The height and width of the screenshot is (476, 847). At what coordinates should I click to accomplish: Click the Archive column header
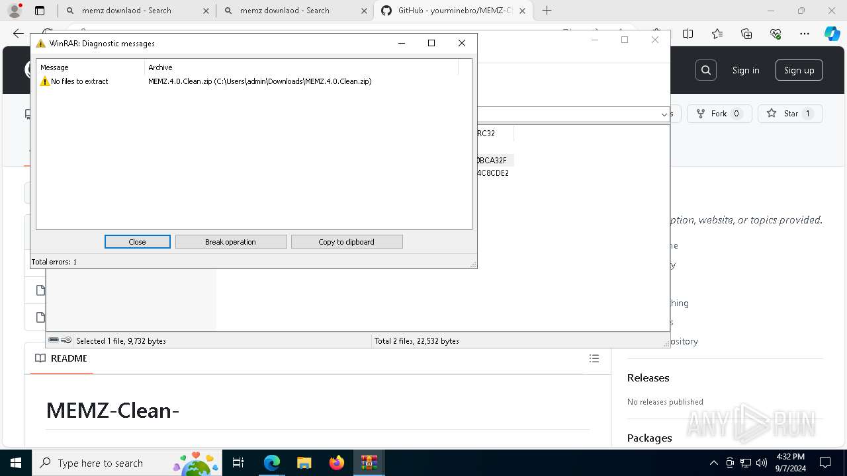(x=301, y=67)
